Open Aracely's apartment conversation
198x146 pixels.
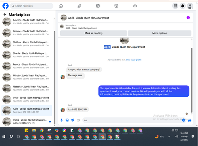click(x=27, y=22)
